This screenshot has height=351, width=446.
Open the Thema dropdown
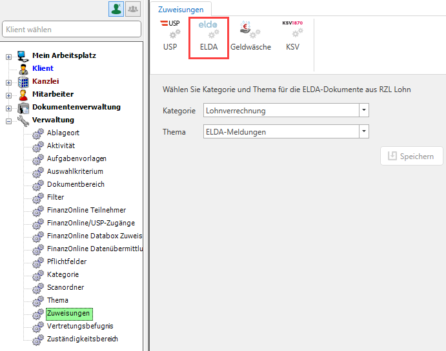[x=364, y=132]
